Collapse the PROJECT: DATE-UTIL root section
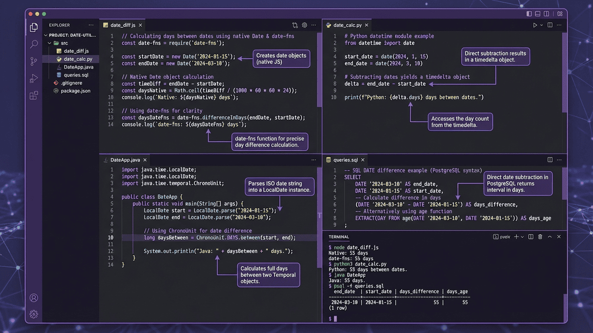The image size is (593, 333). (46, 36)
